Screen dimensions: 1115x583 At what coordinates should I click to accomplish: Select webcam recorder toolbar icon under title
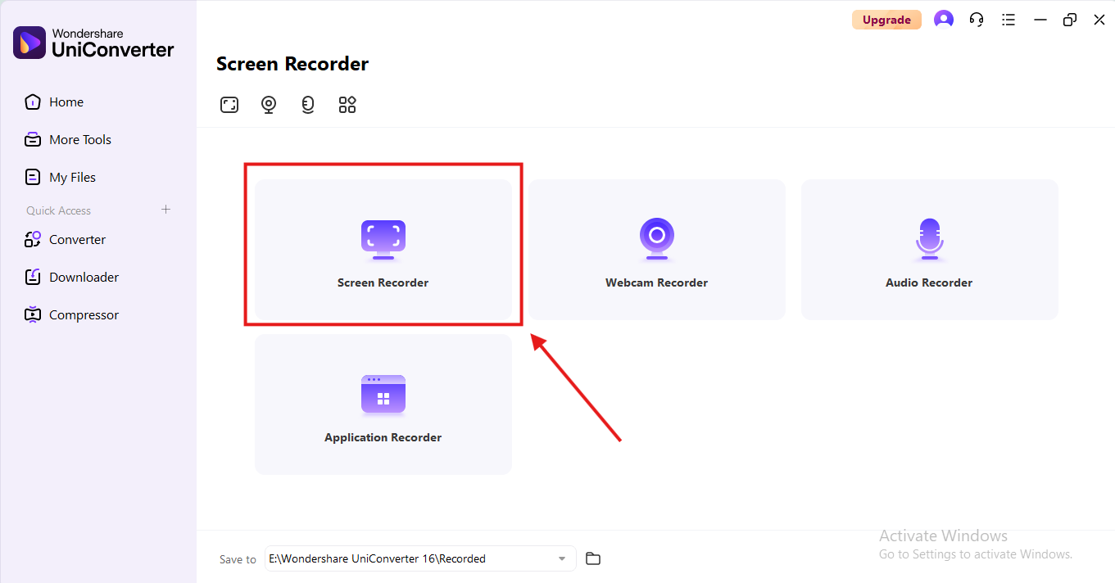[269, 105]
